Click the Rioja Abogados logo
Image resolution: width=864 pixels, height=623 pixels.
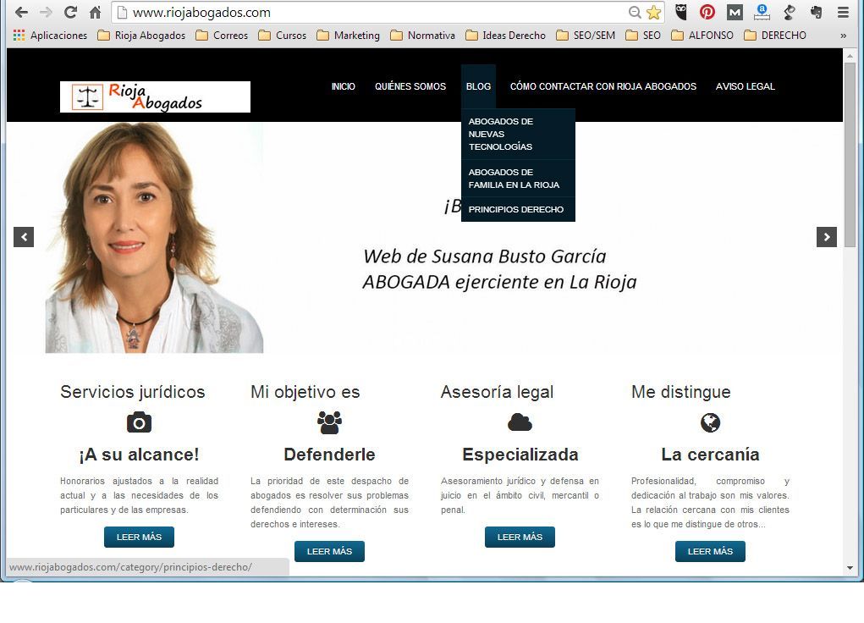[155, 97]
